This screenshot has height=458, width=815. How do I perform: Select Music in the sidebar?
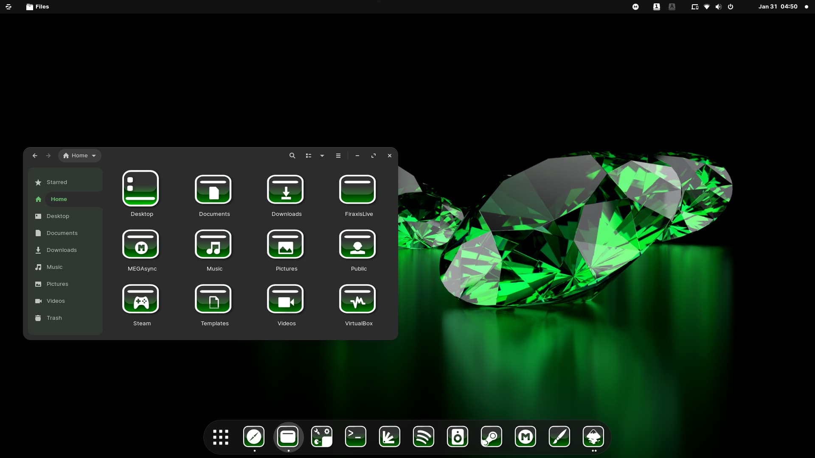pos(65,267)
